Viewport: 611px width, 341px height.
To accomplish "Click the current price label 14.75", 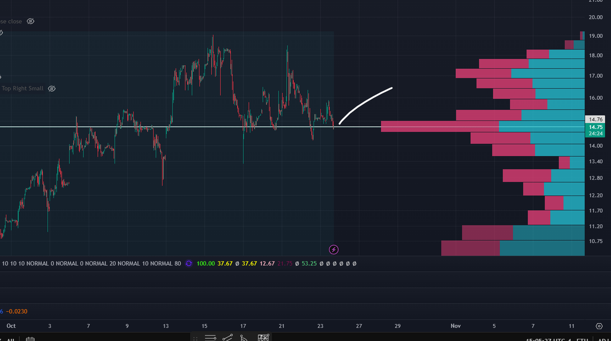I will [596, 127].
